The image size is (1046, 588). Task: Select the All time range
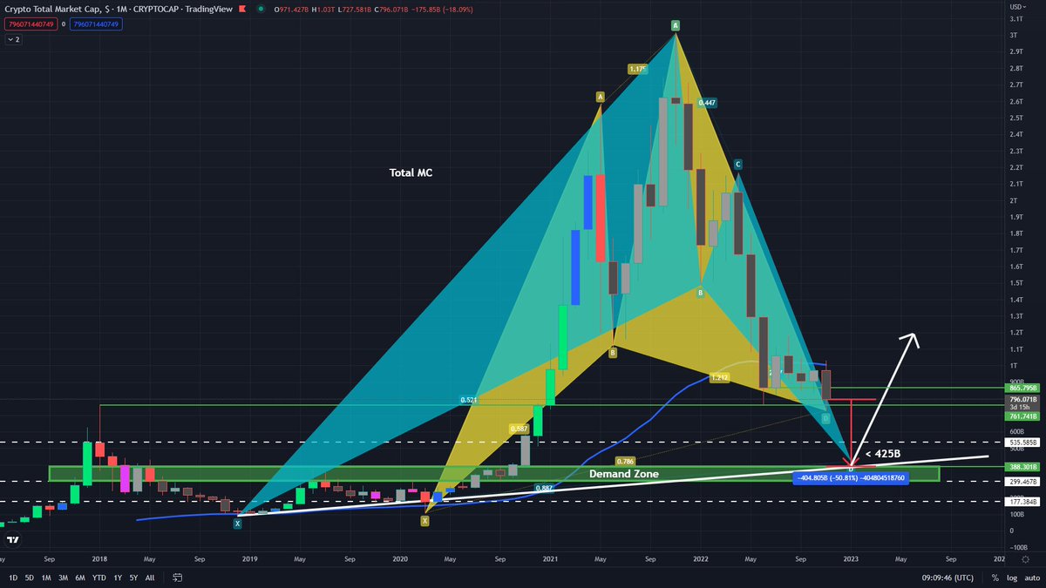tap(149, 577)
